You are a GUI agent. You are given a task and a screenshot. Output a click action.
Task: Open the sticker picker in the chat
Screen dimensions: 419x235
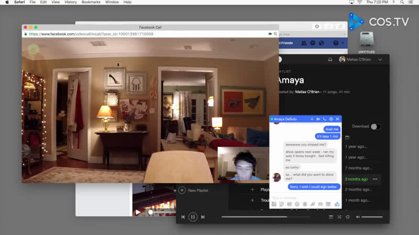tap(281, 204)
